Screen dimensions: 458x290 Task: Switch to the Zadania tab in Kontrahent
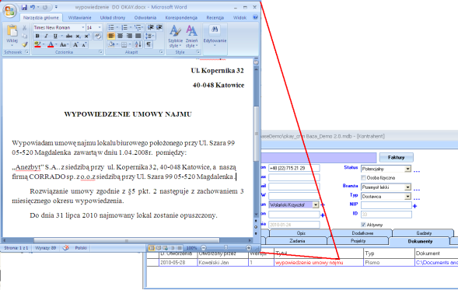pyautogui.click(x=297, y=241)
